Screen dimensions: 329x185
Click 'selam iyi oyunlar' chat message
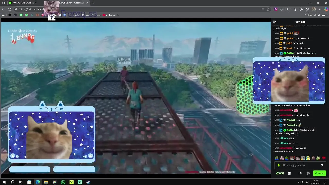[301, 115]
